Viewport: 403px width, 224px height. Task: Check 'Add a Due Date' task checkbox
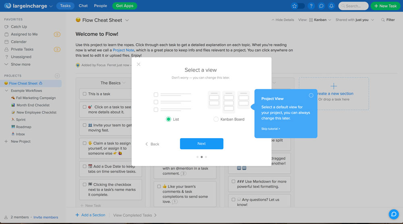point(85,167)
